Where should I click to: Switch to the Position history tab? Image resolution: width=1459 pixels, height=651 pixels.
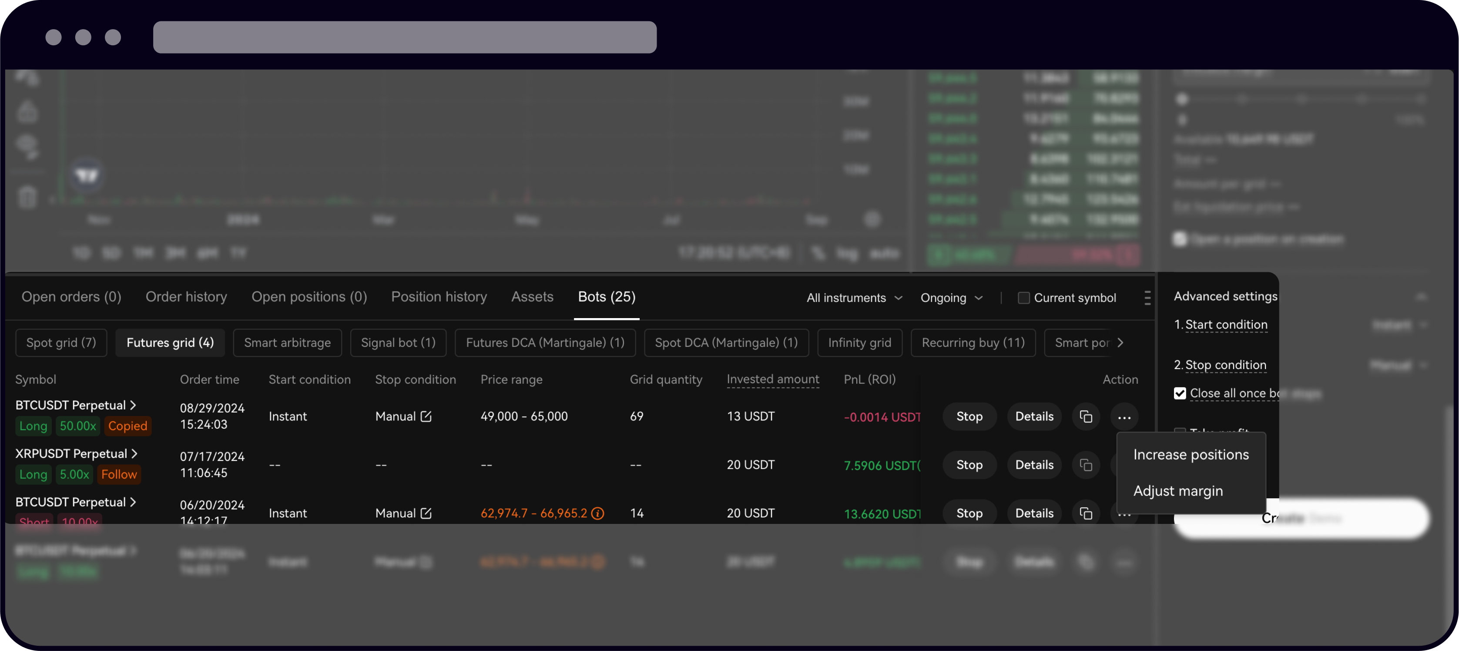[x=439, y=296]
